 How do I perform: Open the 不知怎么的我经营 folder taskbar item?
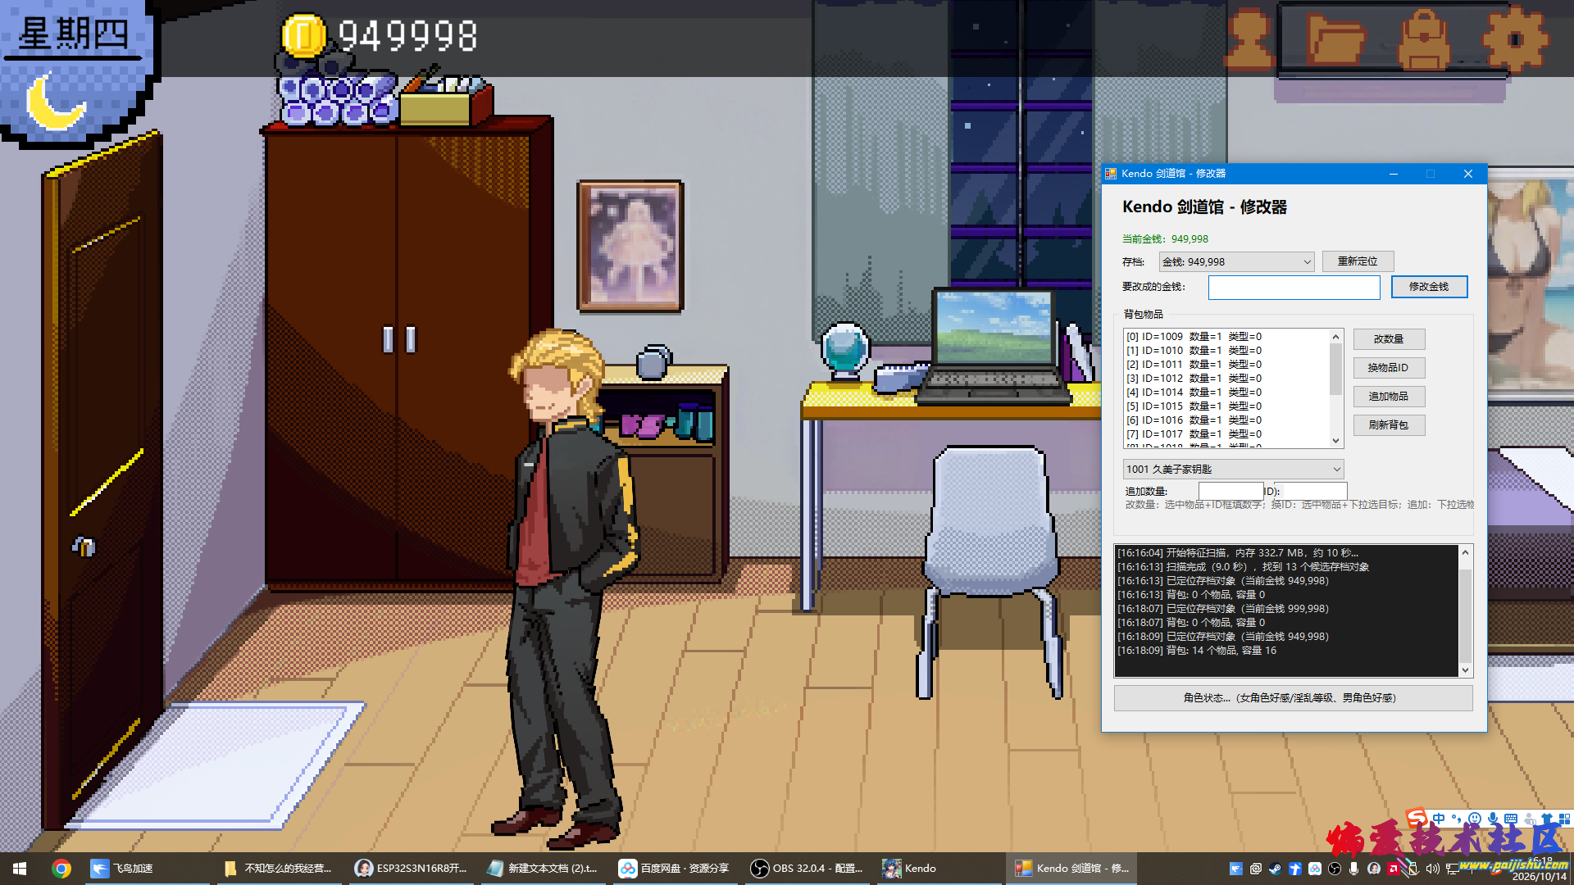[x=280, y=869]
